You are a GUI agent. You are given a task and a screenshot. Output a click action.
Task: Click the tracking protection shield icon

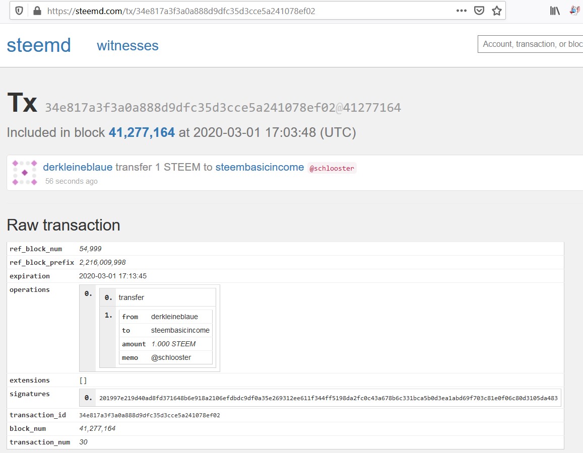19,11
